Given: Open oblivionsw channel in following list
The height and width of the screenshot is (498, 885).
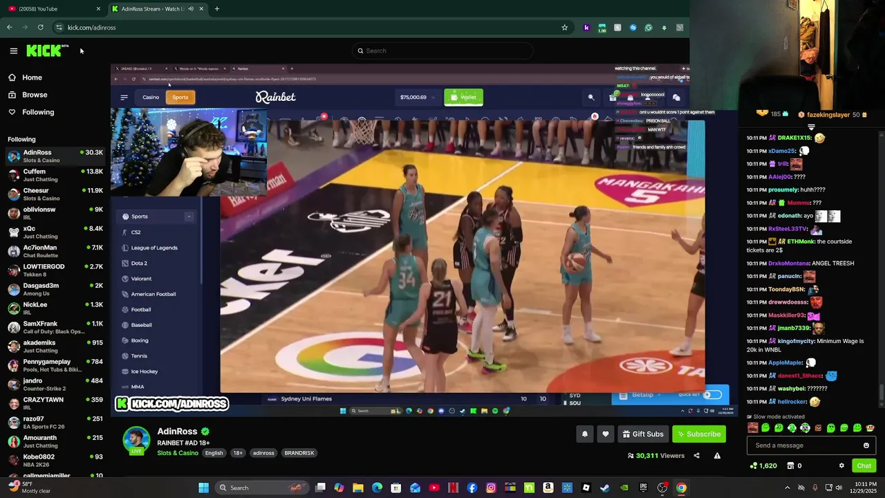Looking at the screenshot, I should (x=55, y=213).
